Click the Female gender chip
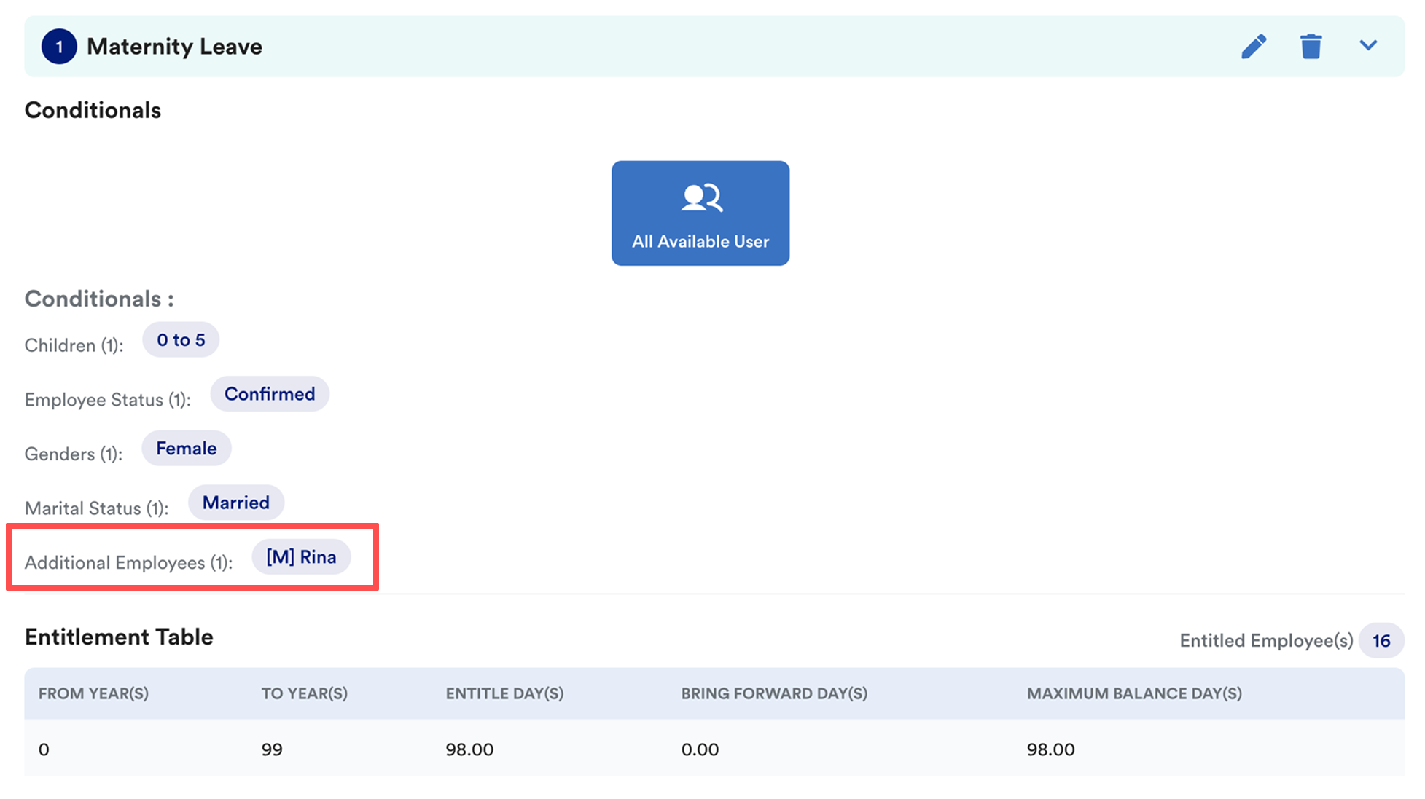 [186, 449]
